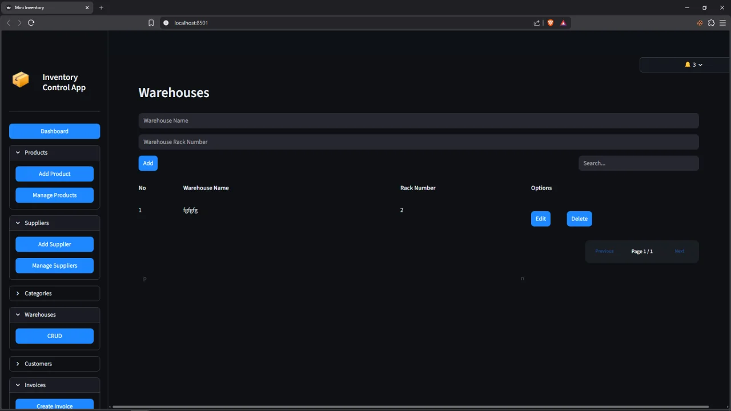This screenshot has height=411, width=731.
Task: Switch to the Mini Inventory browser tab
Action: [x=47, y=7]
